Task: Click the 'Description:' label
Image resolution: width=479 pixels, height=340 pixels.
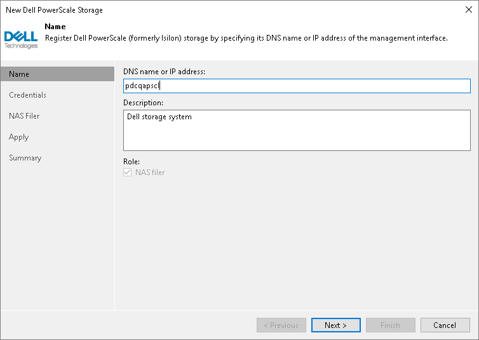Action: [x=143, y=103]
